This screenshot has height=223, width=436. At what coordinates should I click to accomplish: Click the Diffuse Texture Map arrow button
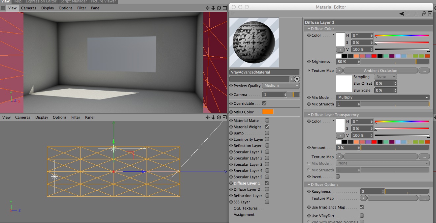pos(339,70)
